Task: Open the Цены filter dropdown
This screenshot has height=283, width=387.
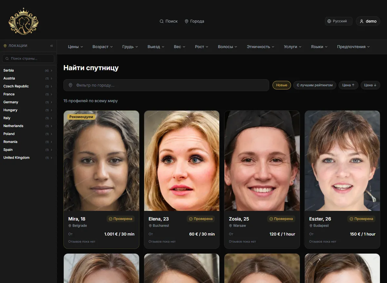Action: coord(75,47)
